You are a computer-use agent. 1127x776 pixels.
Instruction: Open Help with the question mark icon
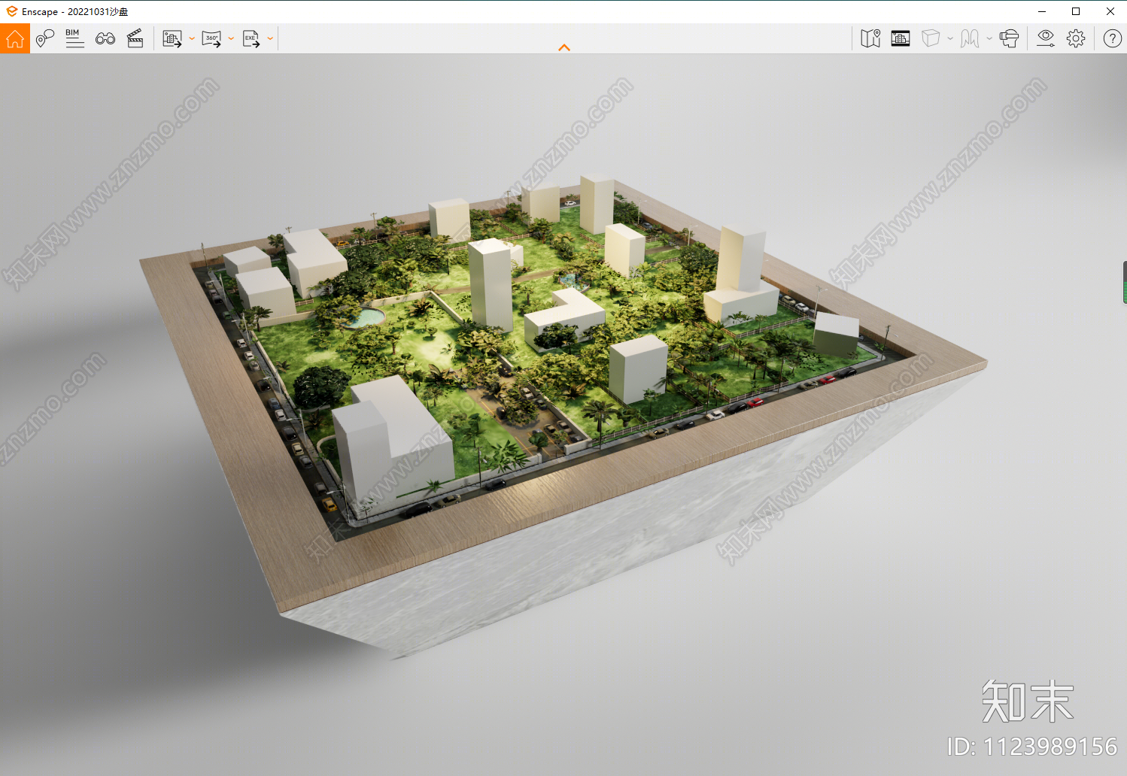[x=1113, y=38]
